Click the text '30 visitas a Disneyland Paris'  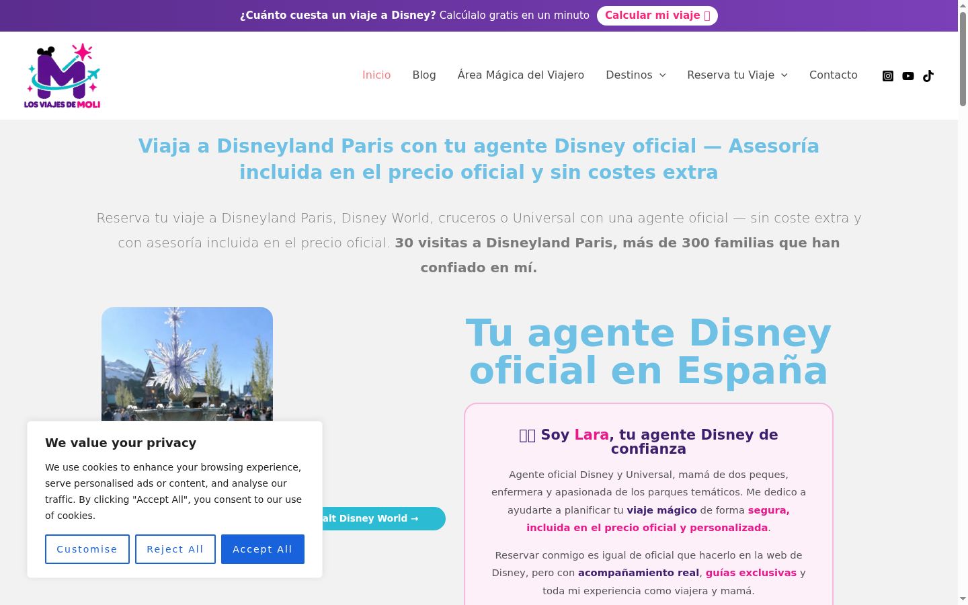pyautogui.click(x=504, y=243)
